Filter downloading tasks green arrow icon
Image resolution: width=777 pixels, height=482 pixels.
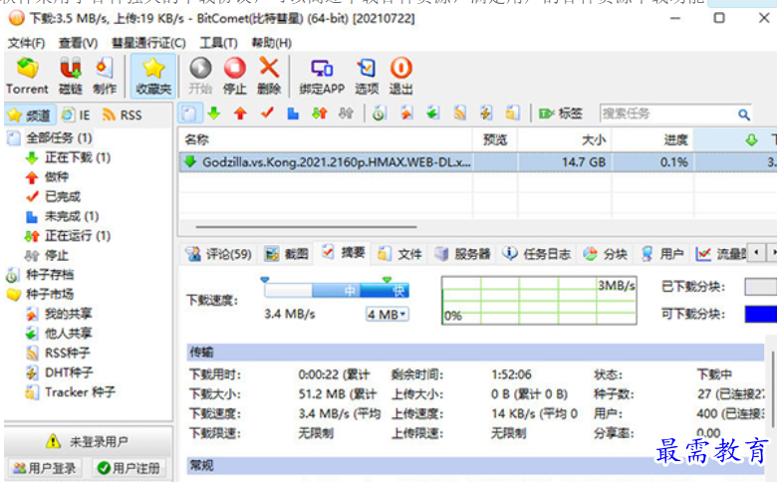coord(214,114)
